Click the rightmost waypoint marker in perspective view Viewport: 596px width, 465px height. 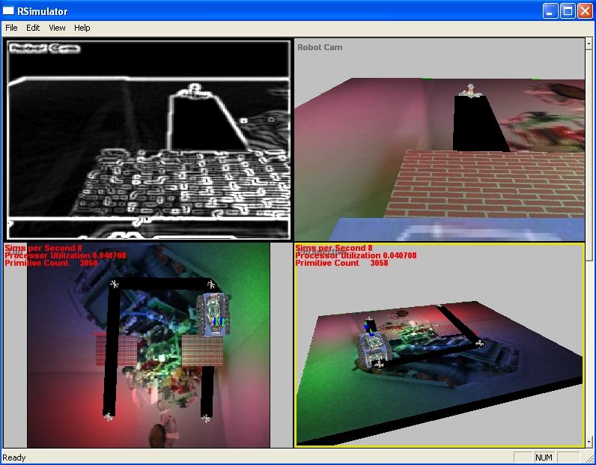point(479,343)
